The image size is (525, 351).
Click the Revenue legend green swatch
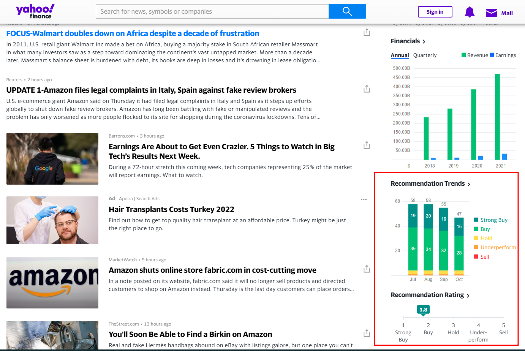click(463, 55)
